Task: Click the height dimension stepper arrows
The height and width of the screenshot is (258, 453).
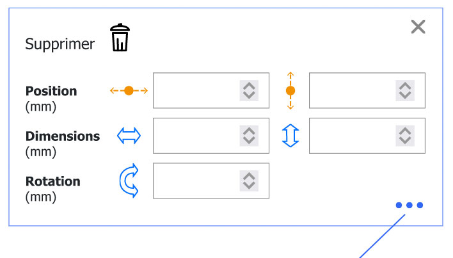Action: [404, 136]
